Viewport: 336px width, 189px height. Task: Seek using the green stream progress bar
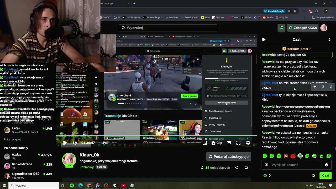tap(156, 136)
